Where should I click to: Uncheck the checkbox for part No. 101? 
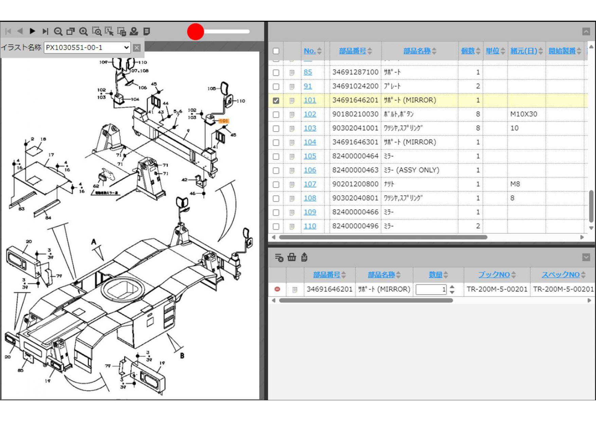(x=276, y=100)
